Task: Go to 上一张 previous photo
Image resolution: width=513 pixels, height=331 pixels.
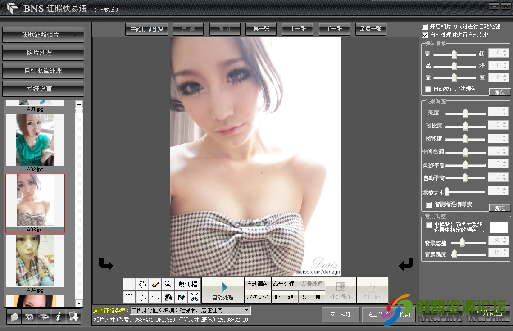Action: (298, 29)
